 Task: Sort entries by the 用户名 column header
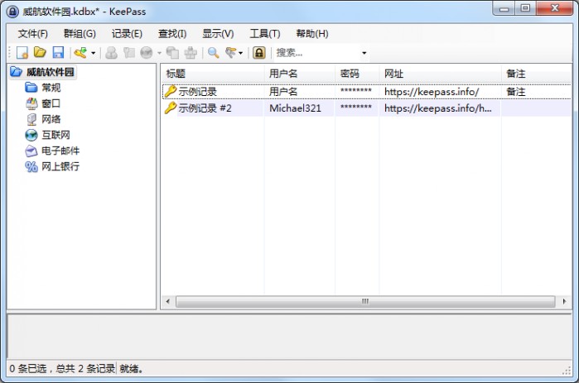(298, 74)
